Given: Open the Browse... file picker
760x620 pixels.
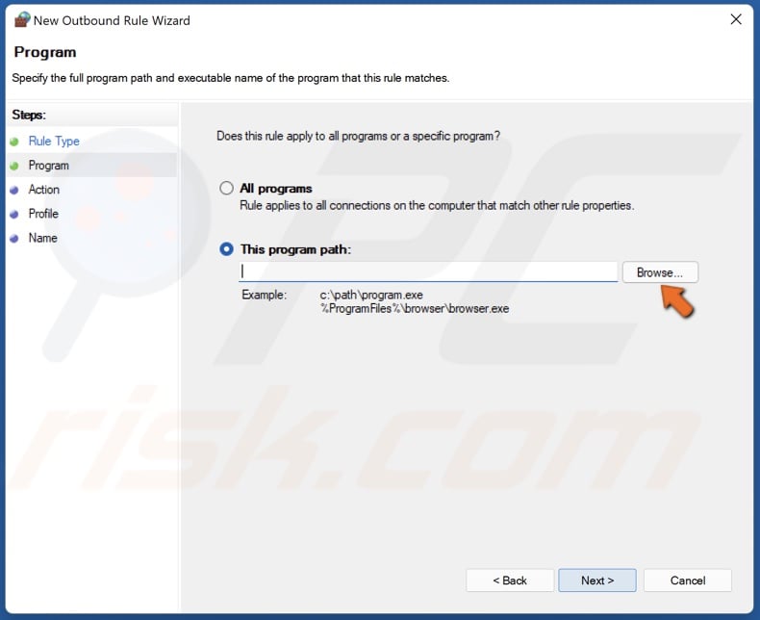Looking at the screenshot, I should (660, 272).
